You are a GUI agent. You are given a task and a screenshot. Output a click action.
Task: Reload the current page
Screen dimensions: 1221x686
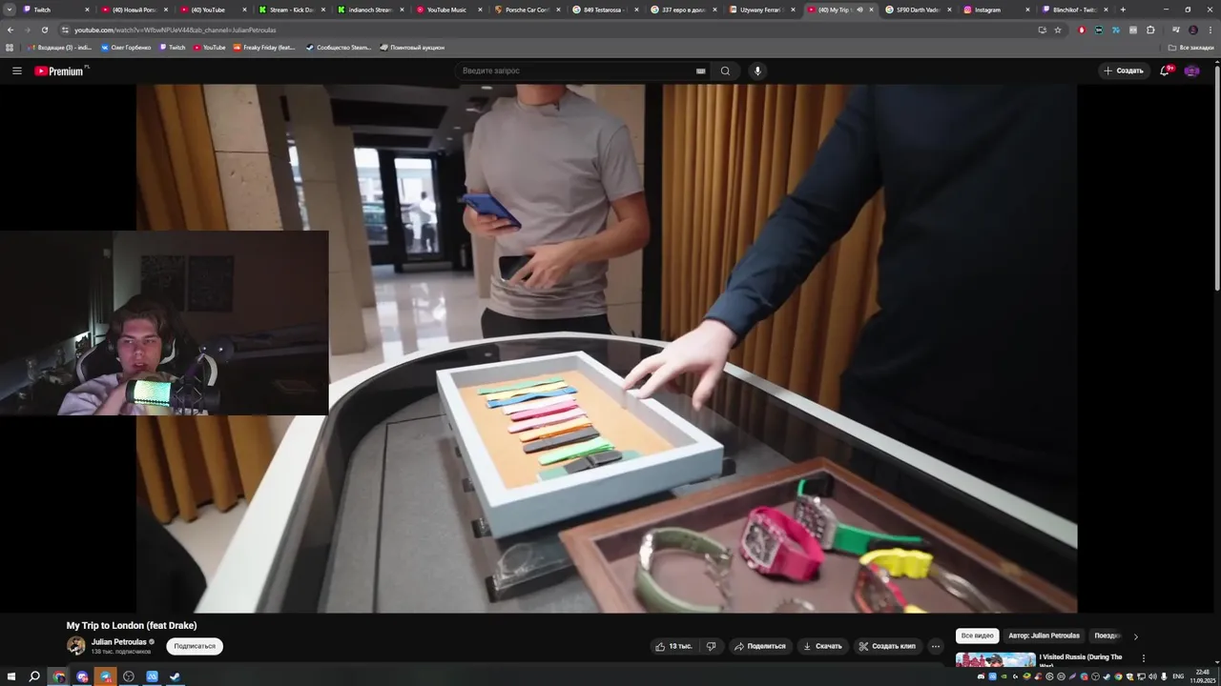point(44,30)
